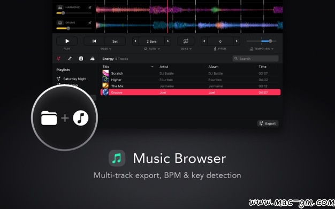Click the Play button

point(67,41)
